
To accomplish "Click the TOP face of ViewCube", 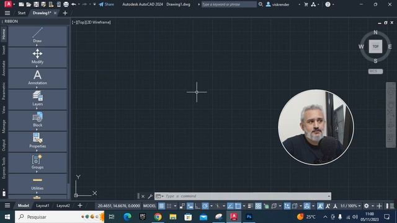I will (375, 46).
